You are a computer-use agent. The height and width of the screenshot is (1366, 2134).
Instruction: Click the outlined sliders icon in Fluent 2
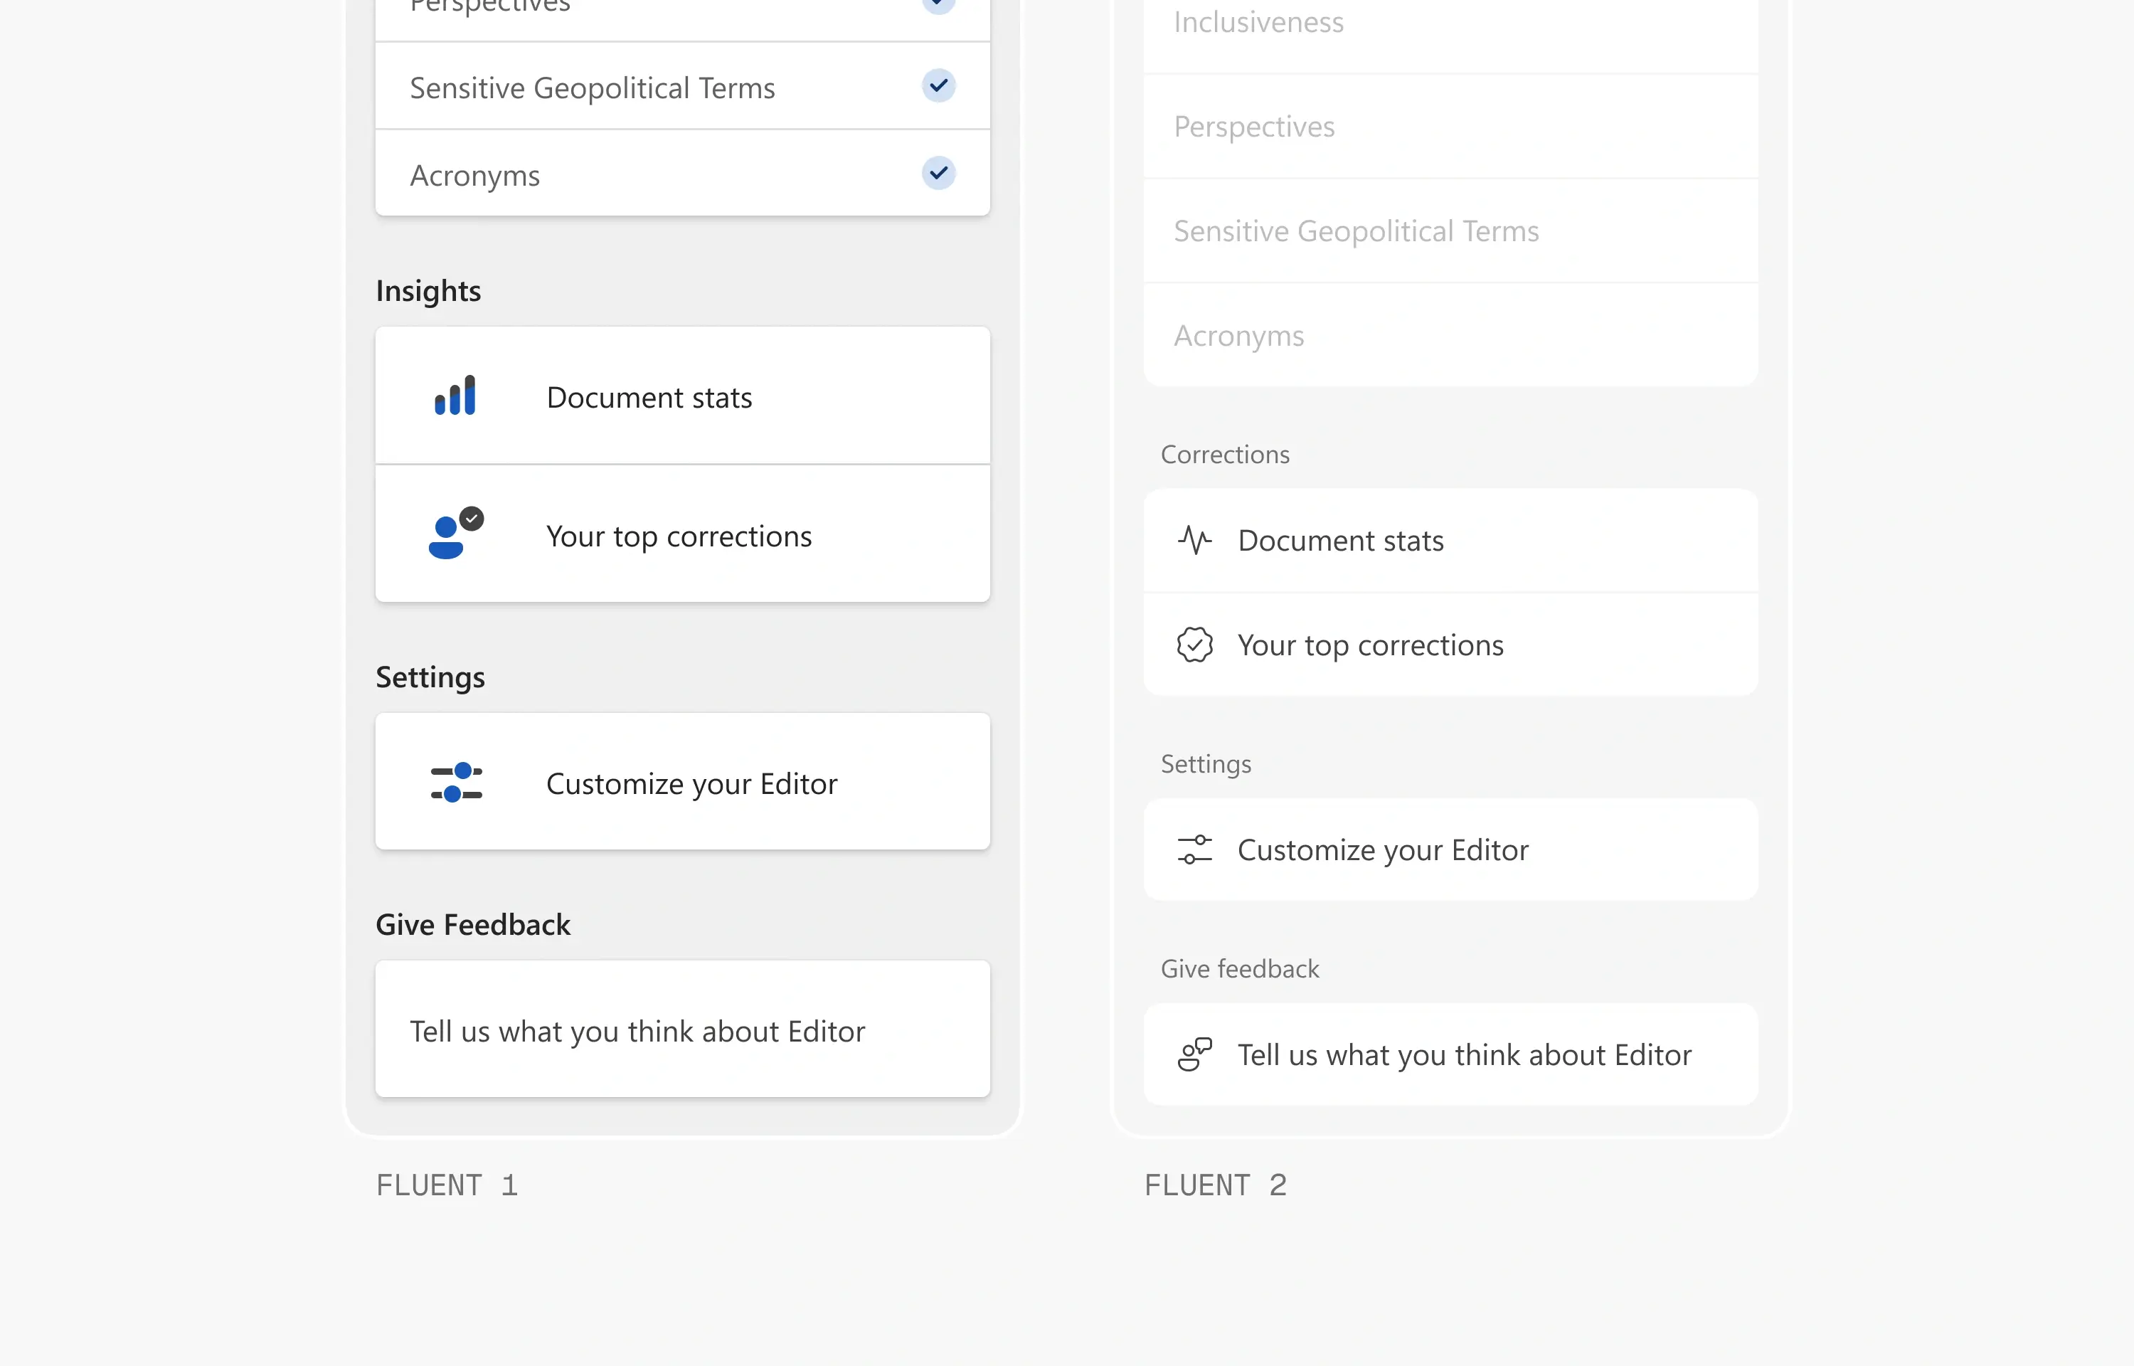[1194, 849]
